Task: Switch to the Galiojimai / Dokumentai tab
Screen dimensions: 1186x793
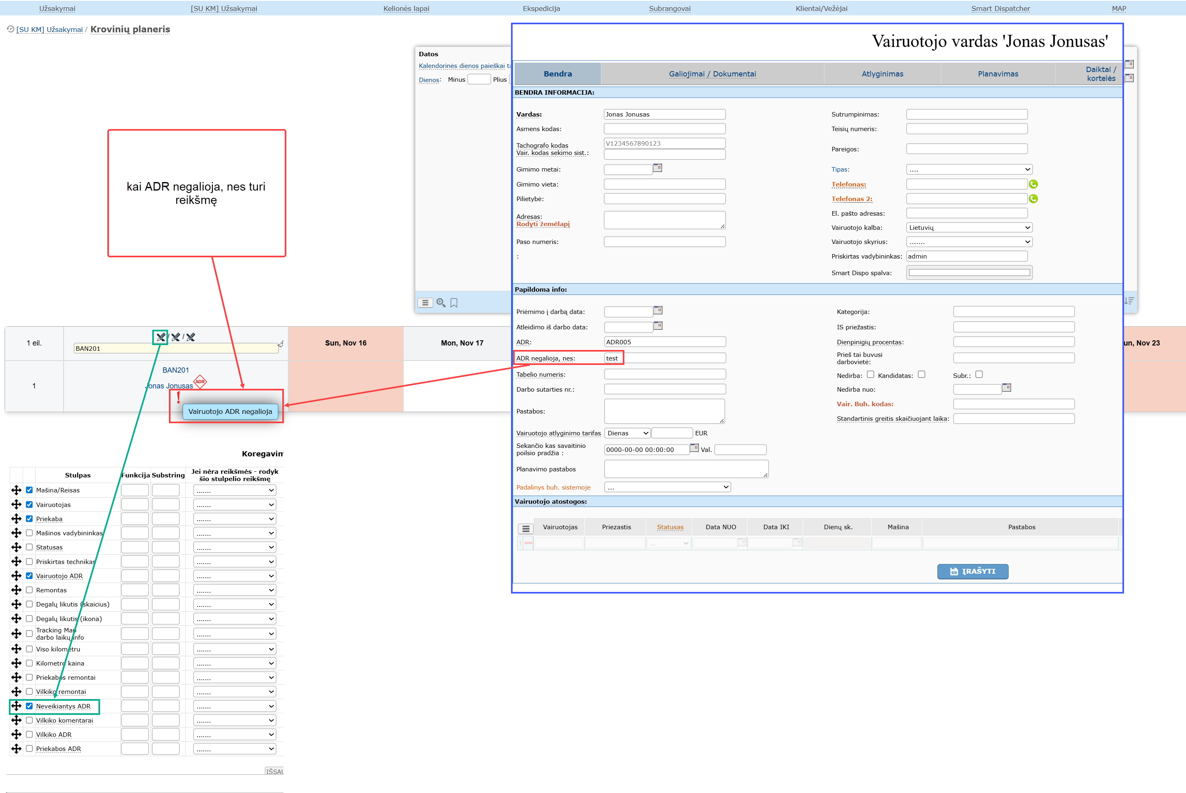Action: pyautogui.click(x=712, y=74)
